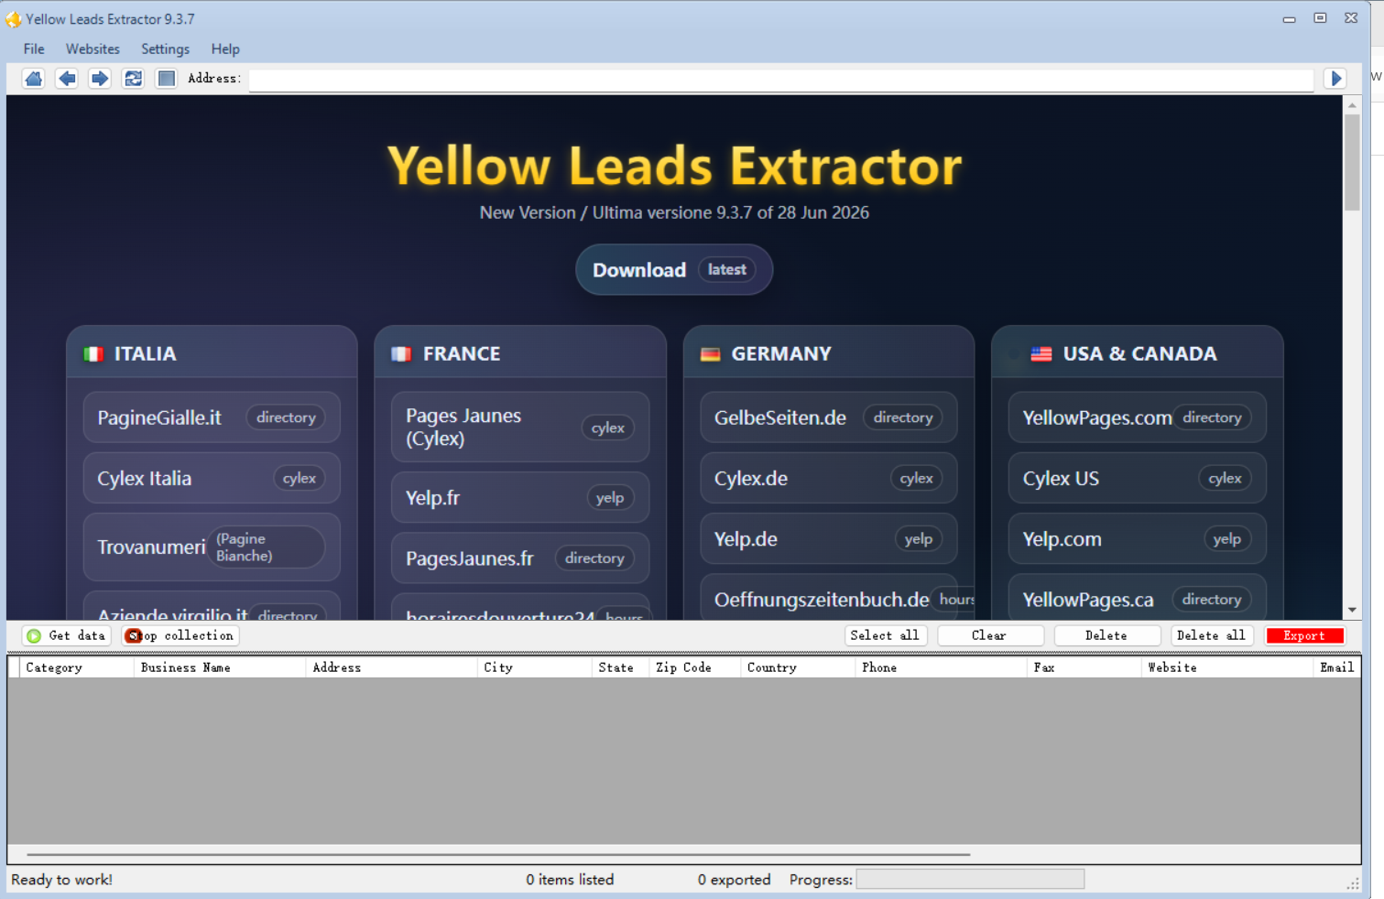Image resolution: width=1384 pixels, height=899 pixels.
Task: Open Cylex.de link
Action: tap(829, 478)
